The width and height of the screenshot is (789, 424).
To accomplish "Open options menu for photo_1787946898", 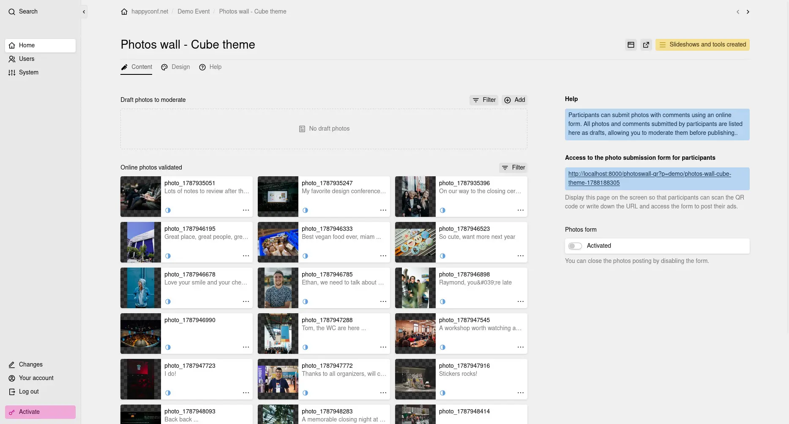I will (521, 302).
